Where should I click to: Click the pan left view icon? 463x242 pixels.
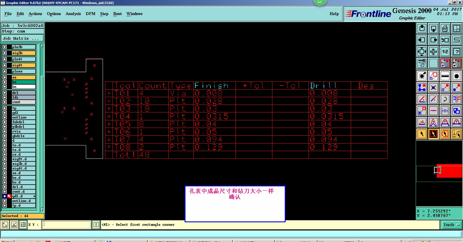[422, 40]
